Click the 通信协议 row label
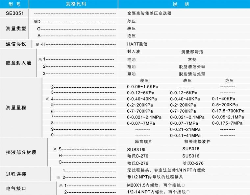Image resolution: width=250 pixels, height=195 pixels. tap(16, 44)
